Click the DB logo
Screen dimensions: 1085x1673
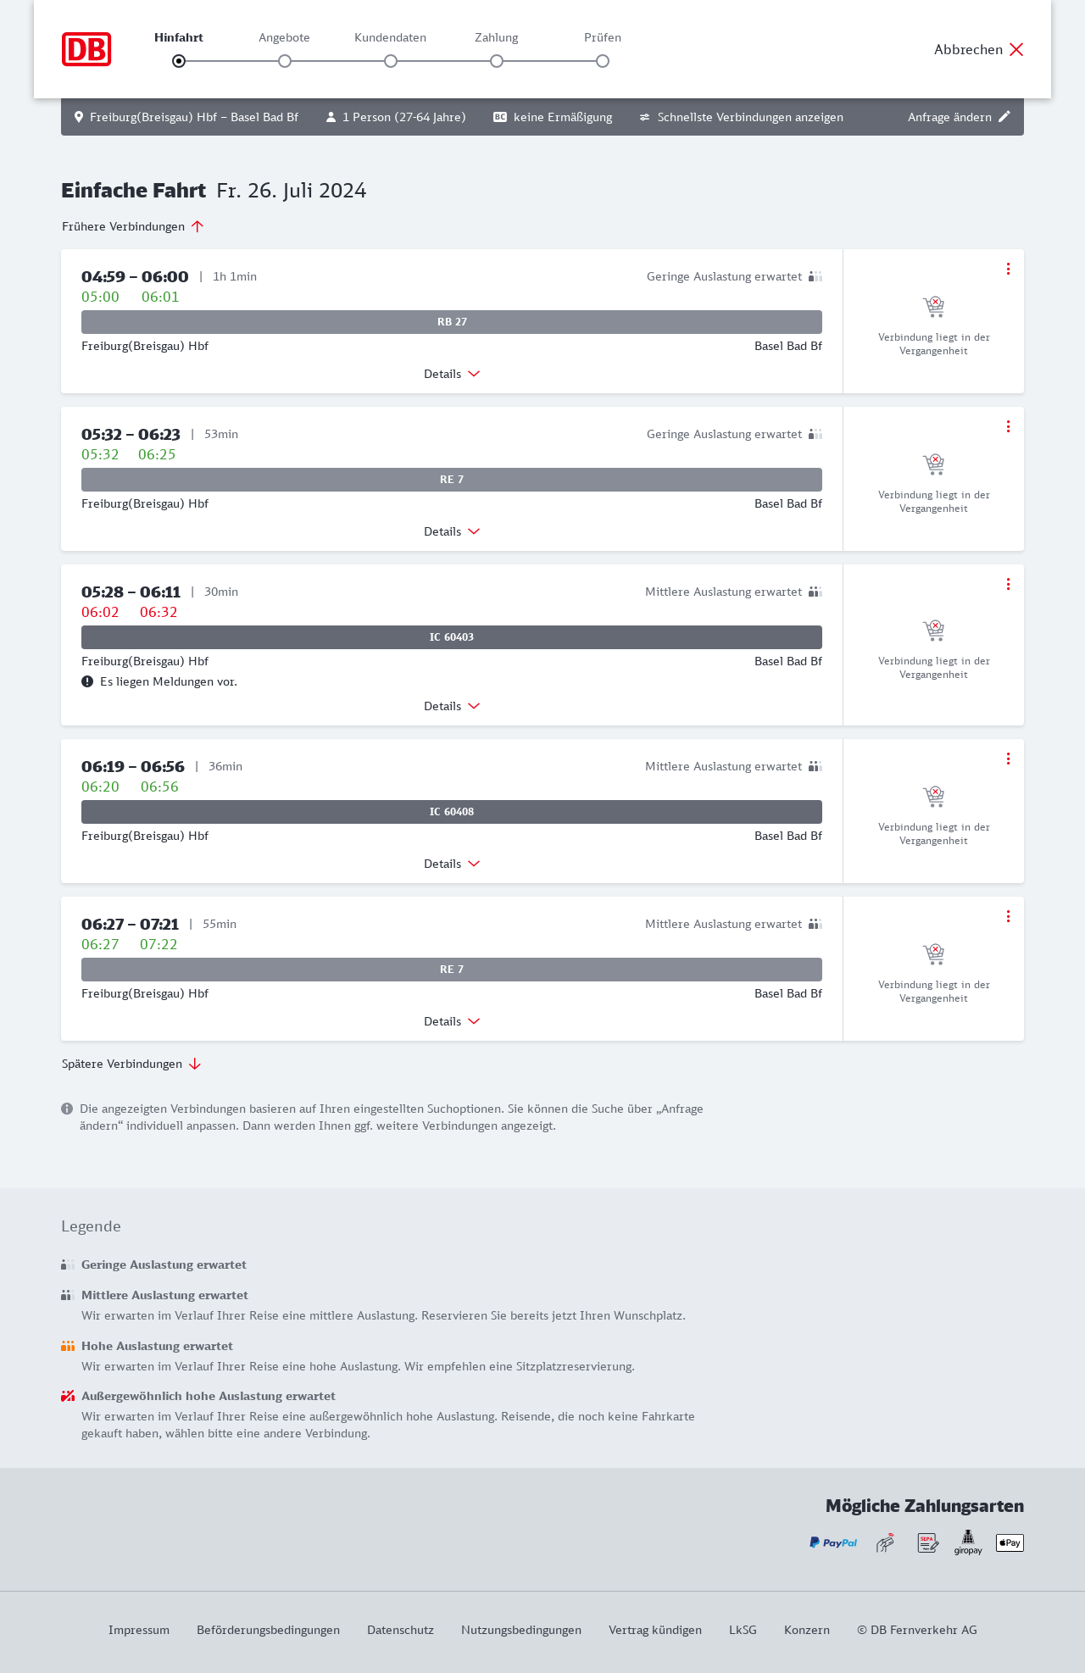click(x=86, y=49)
